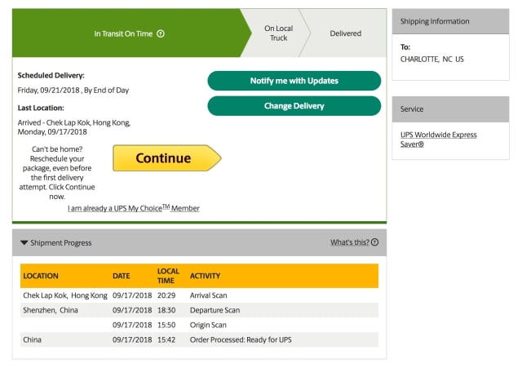522x368 pixels.
Task: Collapse the Shipment Progress section triangle
Action: pyautogui.click(x=24, y=242)
